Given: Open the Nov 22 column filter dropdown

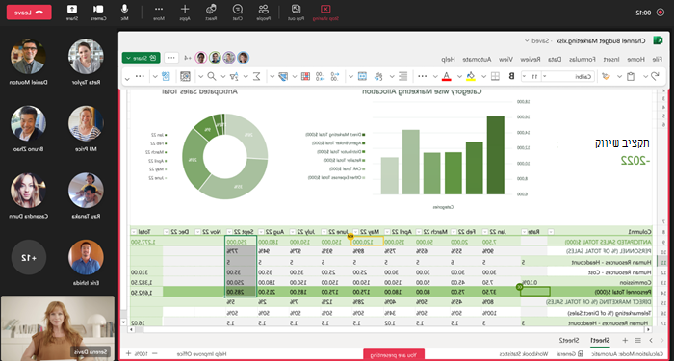Looking at the screenshot, I should coord(198,232).
